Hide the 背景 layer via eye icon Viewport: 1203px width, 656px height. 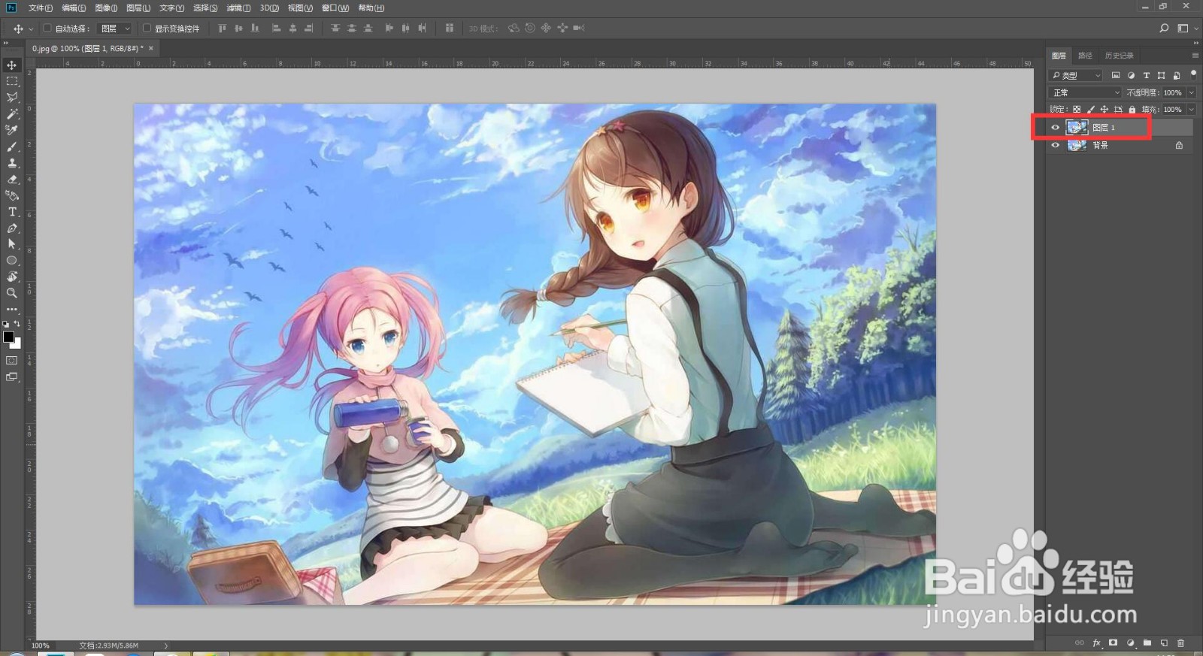1055,146
